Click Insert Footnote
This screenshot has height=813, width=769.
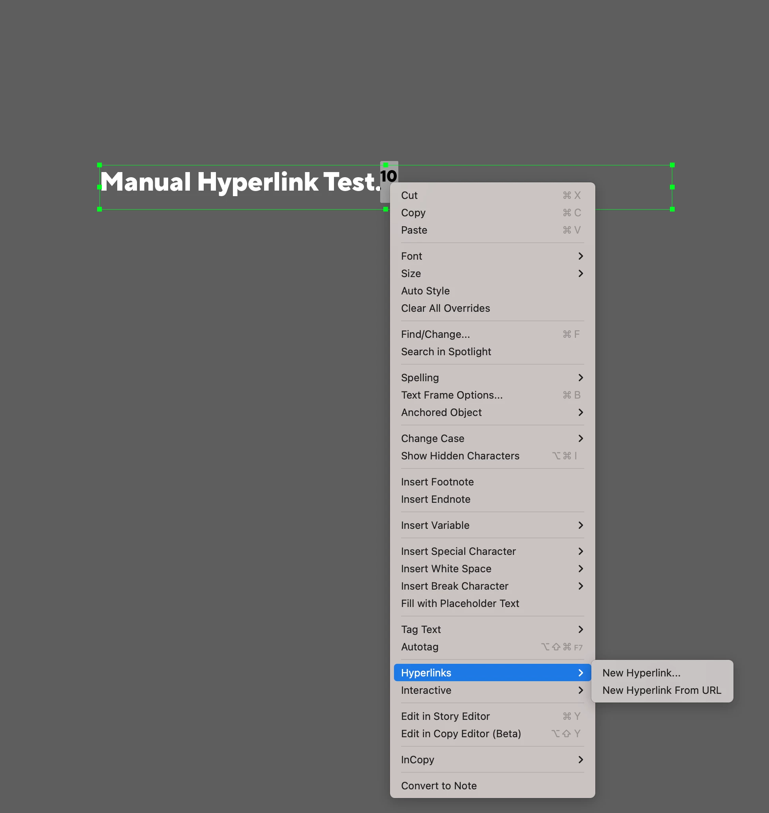click(437, 482)
